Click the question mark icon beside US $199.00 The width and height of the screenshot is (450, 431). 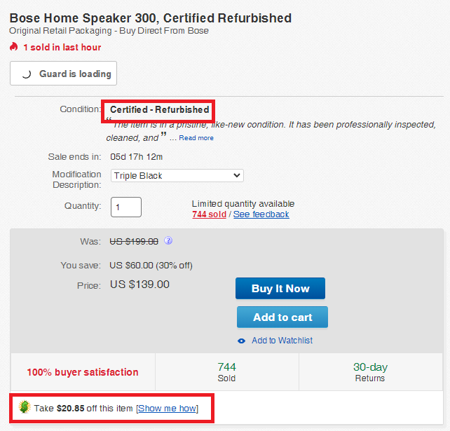coord(168,240)
